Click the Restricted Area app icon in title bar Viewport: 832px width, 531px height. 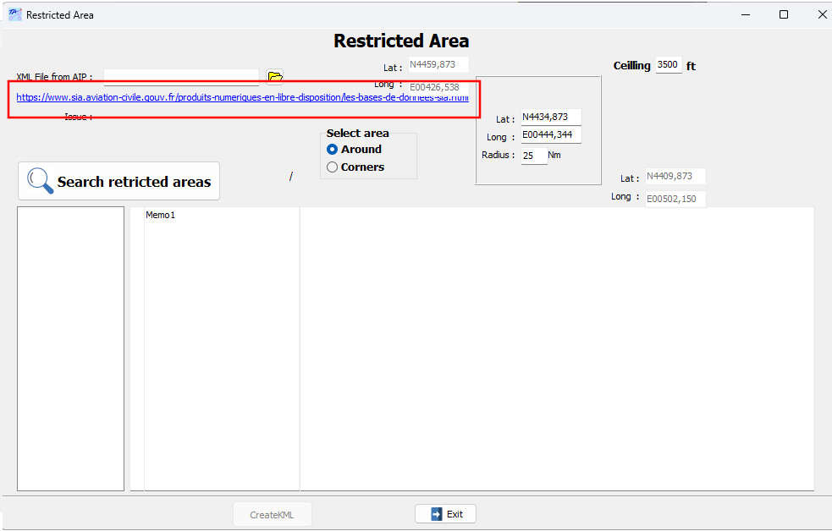point(14,14)
